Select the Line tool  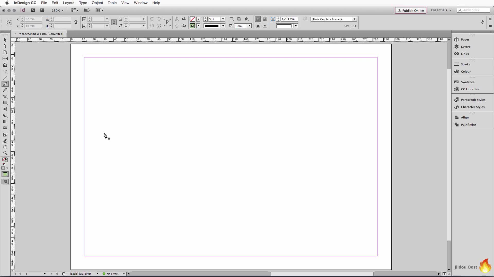5,78
